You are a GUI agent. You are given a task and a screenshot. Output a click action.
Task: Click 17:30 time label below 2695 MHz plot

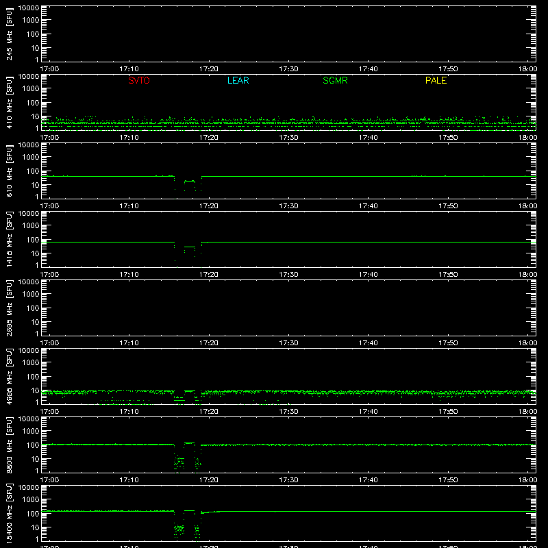tap(288, 343)
